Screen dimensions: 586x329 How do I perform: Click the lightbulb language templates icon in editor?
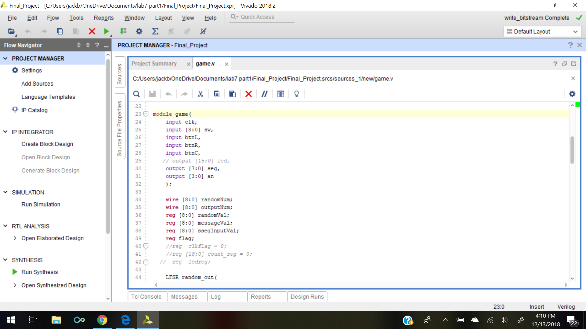(296, 94)
